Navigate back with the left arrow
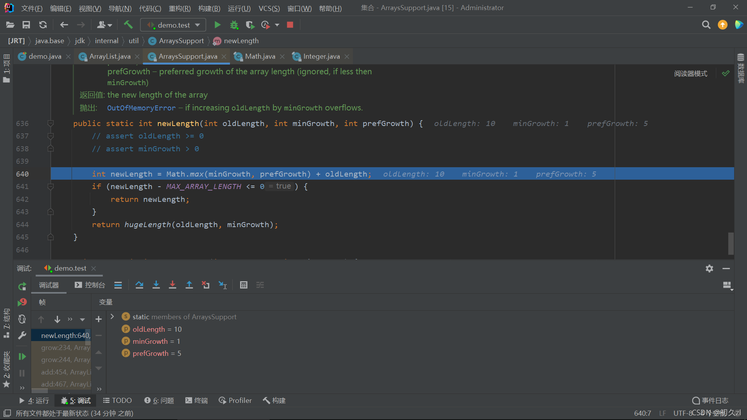 [x=64, y=25]
